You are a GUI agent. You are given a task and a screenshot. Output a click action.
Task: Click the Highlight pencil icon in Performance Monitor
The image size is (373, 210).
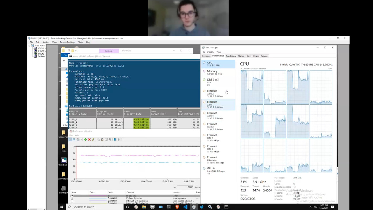coord(93,139)
